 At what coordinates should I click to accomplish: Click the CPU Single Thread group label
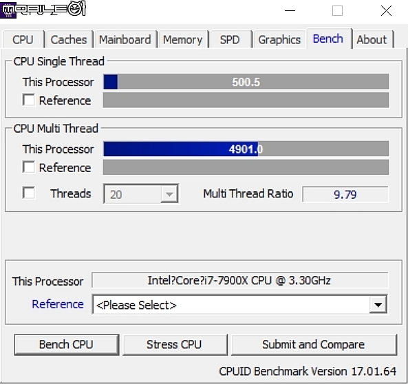tap(58, 61)
